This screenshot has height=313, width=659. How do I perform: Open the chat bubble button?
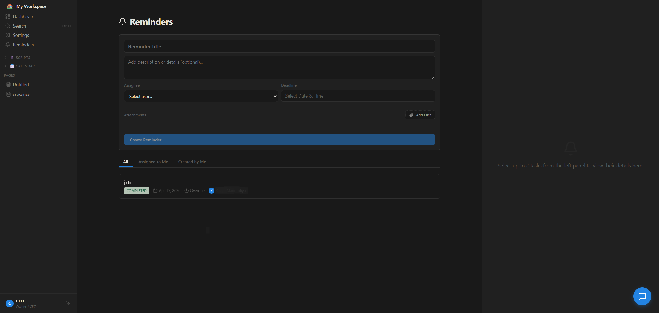(x=642, y=296)
